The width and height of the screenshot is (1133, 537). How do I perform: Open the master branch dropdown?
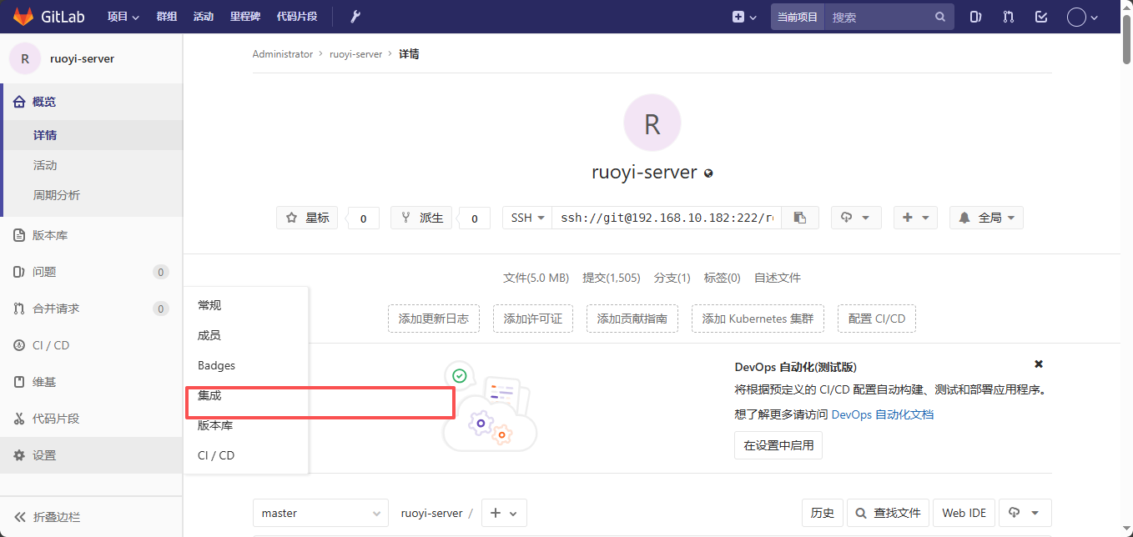pyautogui.click(x=320, y=513)
